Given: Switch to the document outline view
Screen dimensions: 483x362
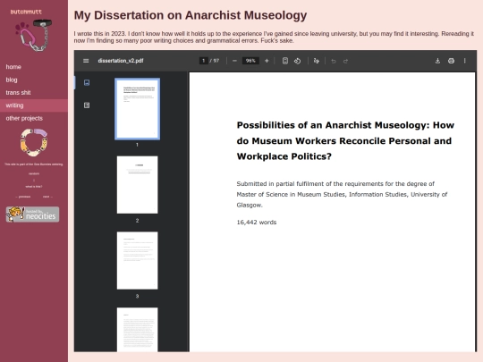Looking at the screenshot, I should (x=87, y=105).
